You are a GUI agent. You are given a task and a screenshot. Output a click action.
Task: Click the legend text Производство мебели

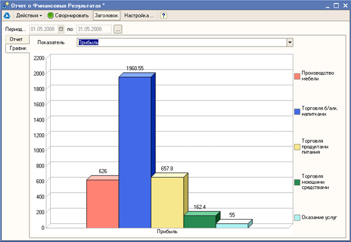(x=318, y=76)
